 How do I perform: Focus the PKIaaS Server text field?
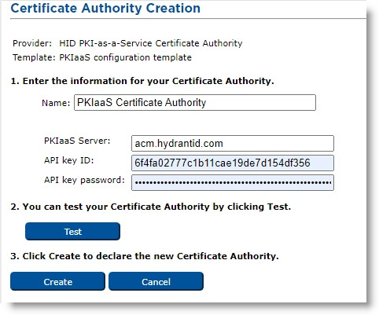click(233, 143)
